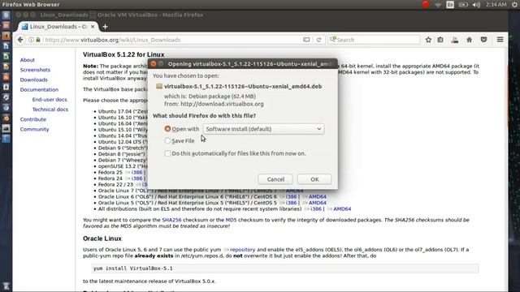Toggle reader view icon in address bar

306,40
